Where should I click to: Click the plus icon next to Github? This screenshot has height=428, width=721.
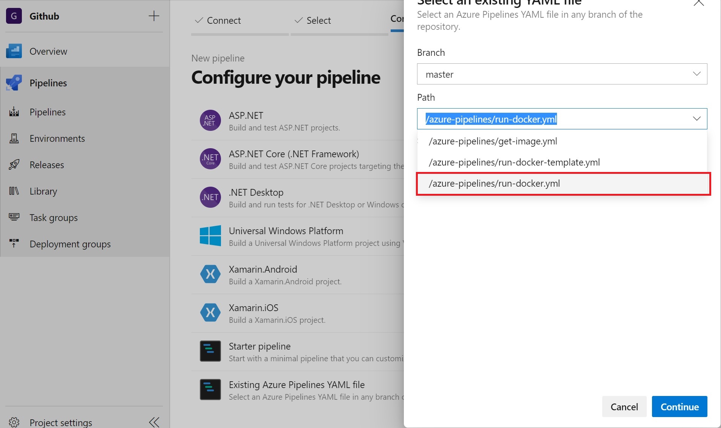[x=154, y=16]
